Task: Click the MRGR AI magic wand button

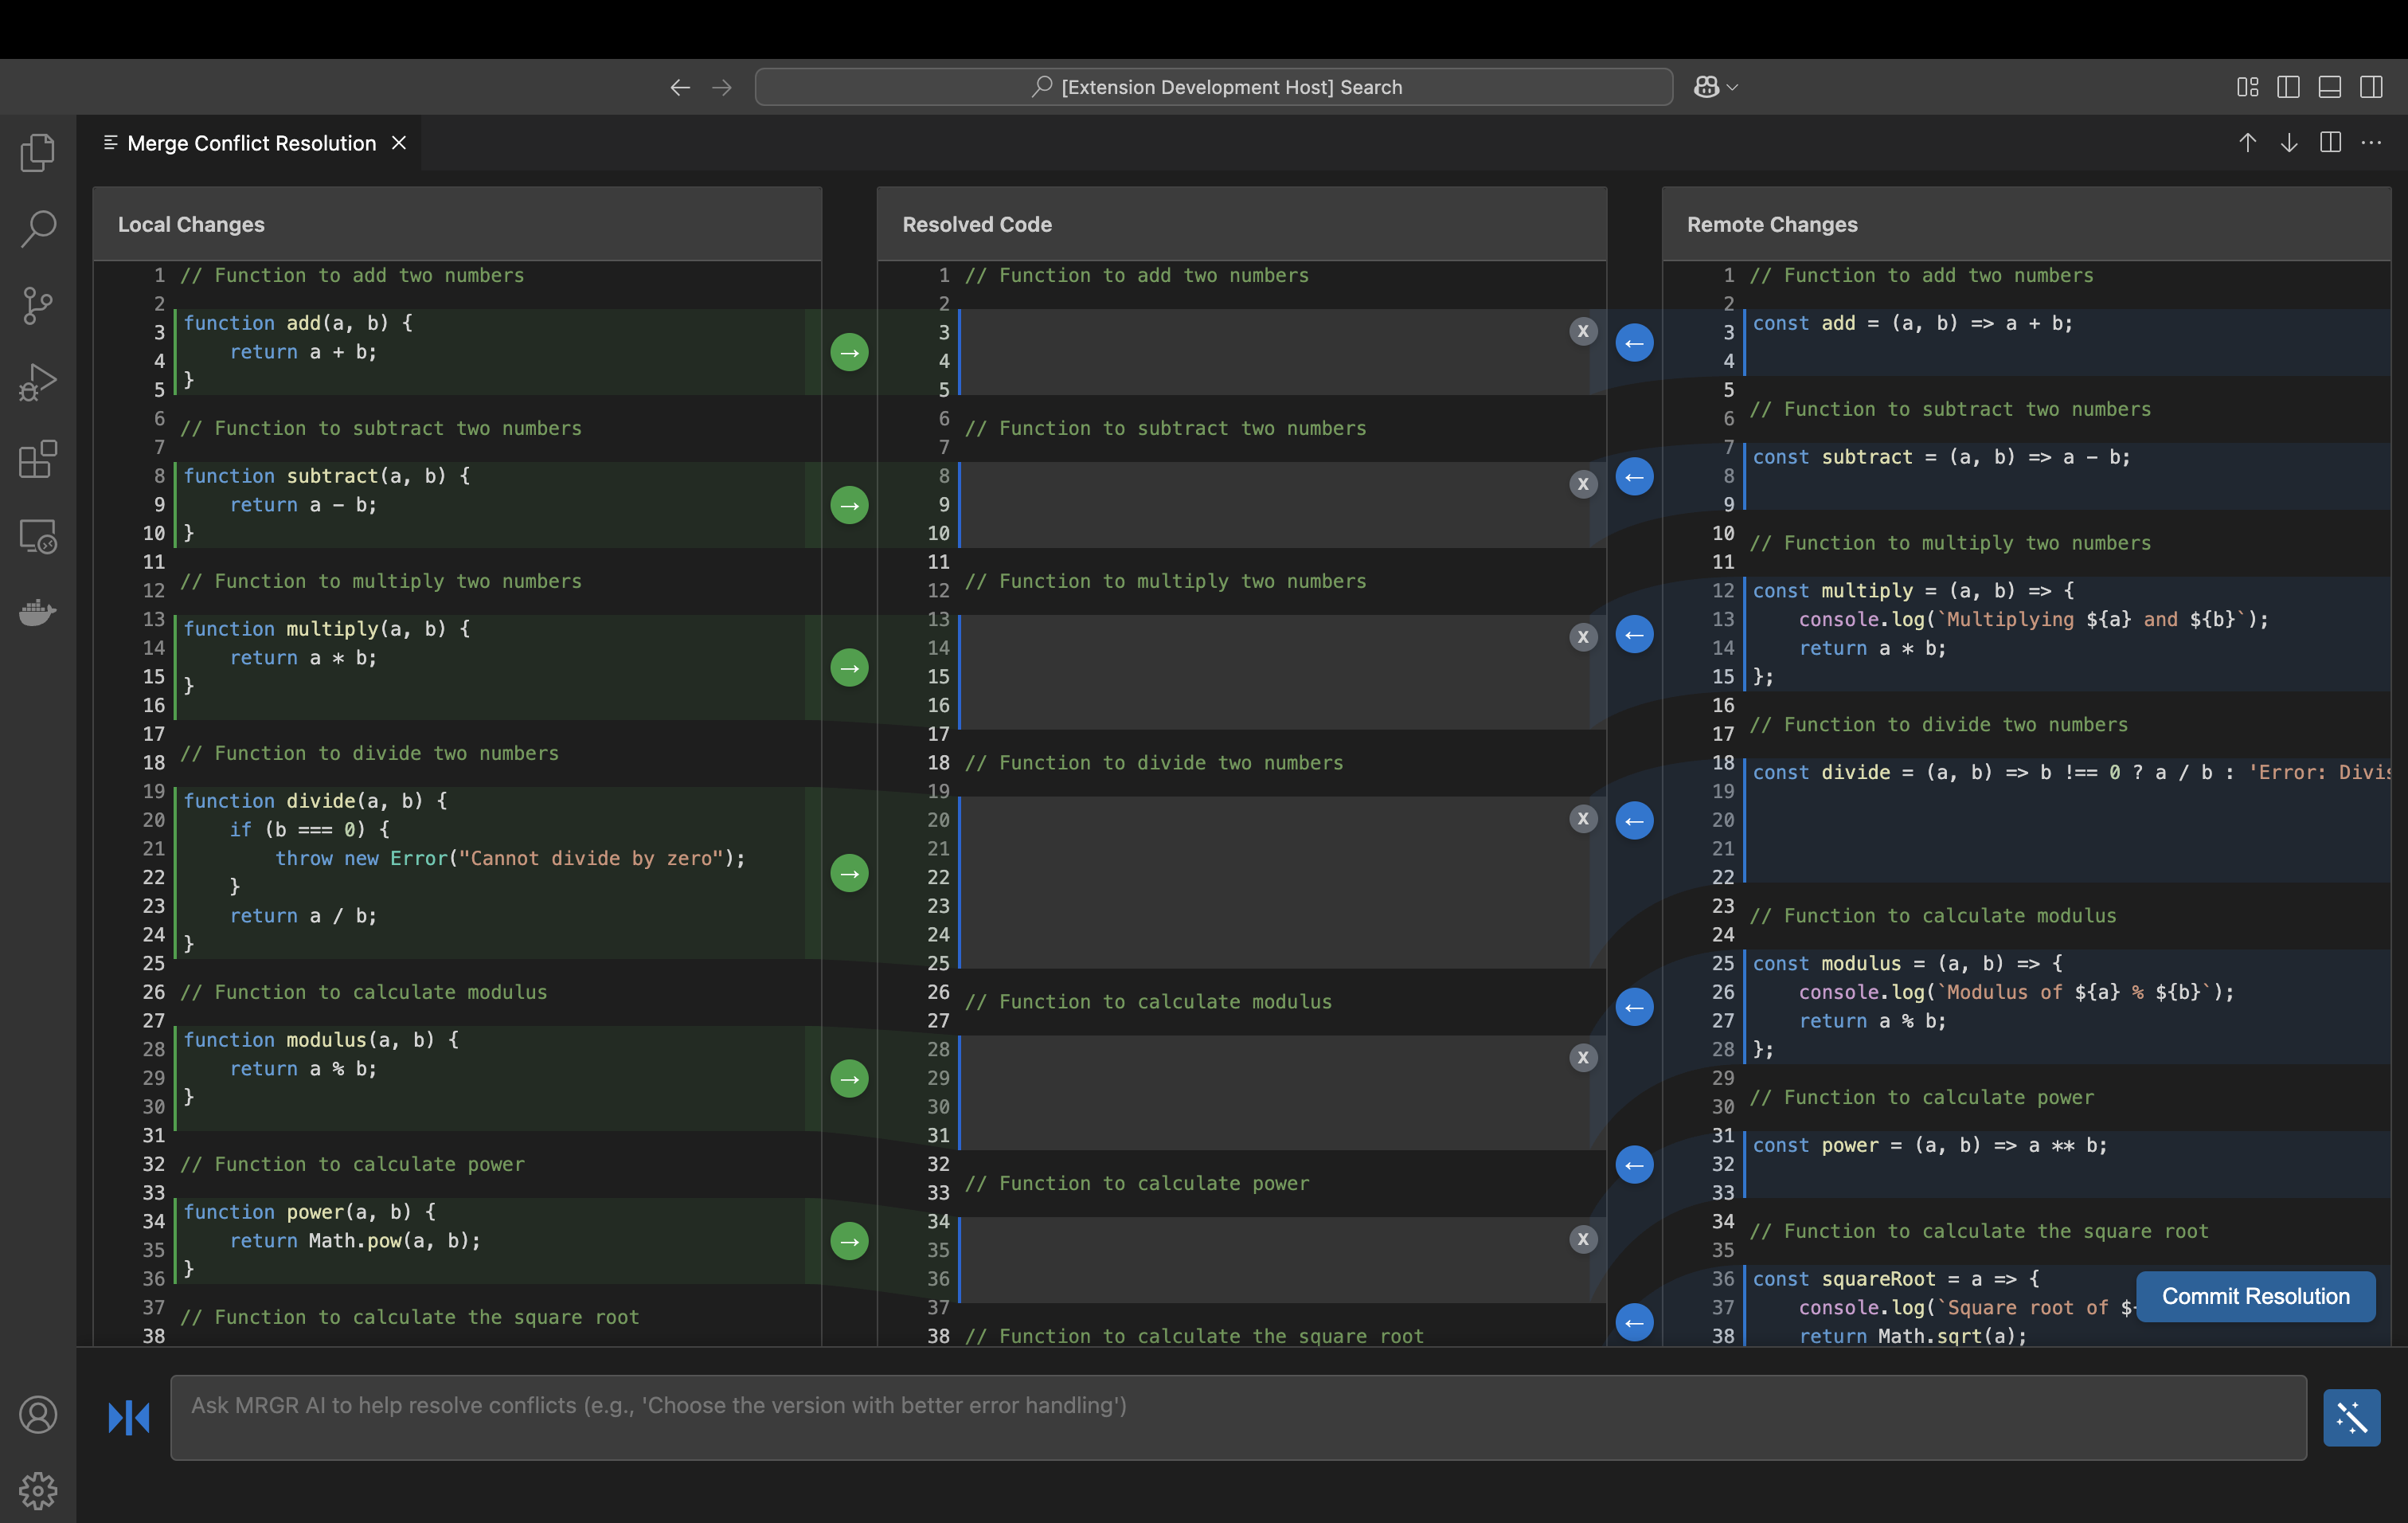Action: point(2351,1417)
